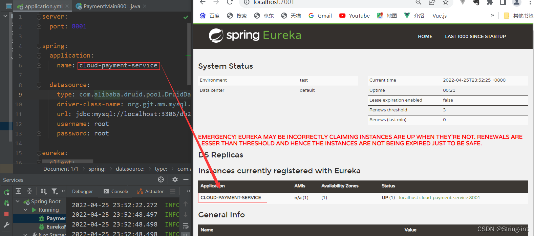Click Document 1/1 breadcrumb
534x236 pixels.
click(61, 169)
